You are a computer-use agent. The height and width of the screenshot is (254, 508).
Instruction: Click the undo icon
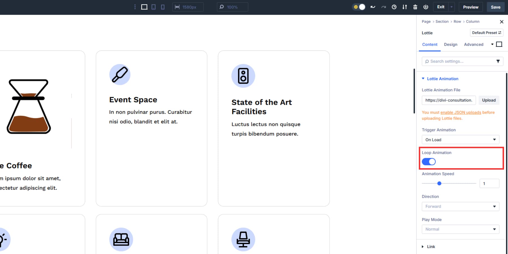click(373, 7)
